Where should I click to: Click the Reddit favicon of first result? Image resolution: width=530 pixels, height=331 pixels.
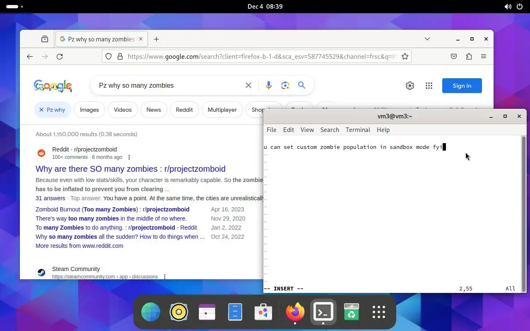[41, 153]
